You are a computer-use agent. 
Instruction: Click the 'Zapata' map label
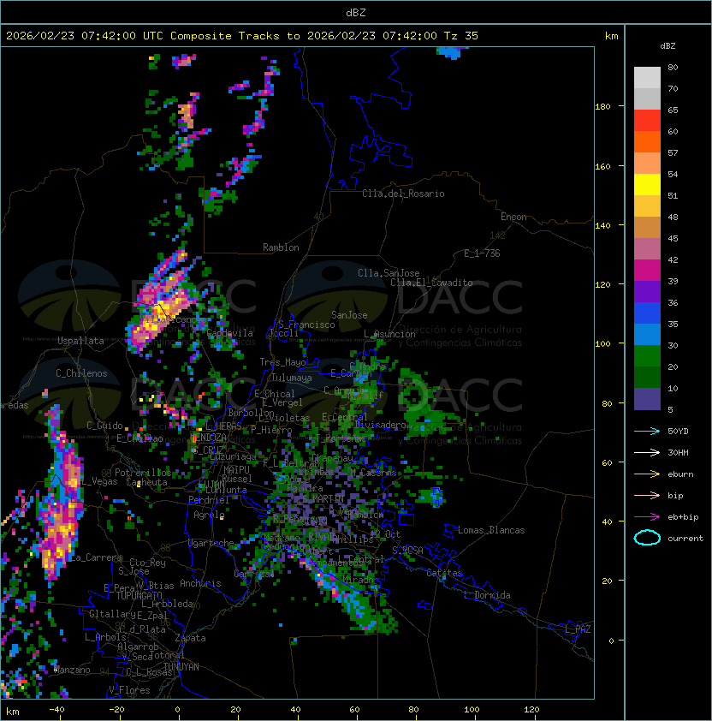click(190, 638)
